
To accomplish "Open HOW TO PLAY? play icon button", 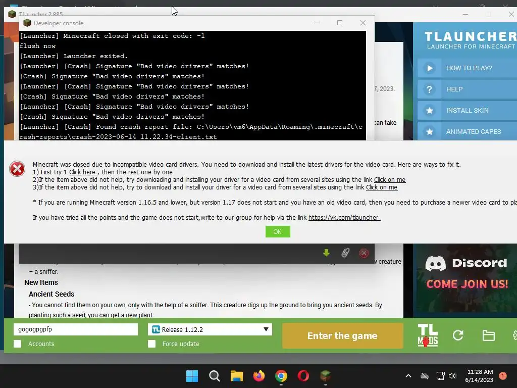I will [x=430, y=68].
